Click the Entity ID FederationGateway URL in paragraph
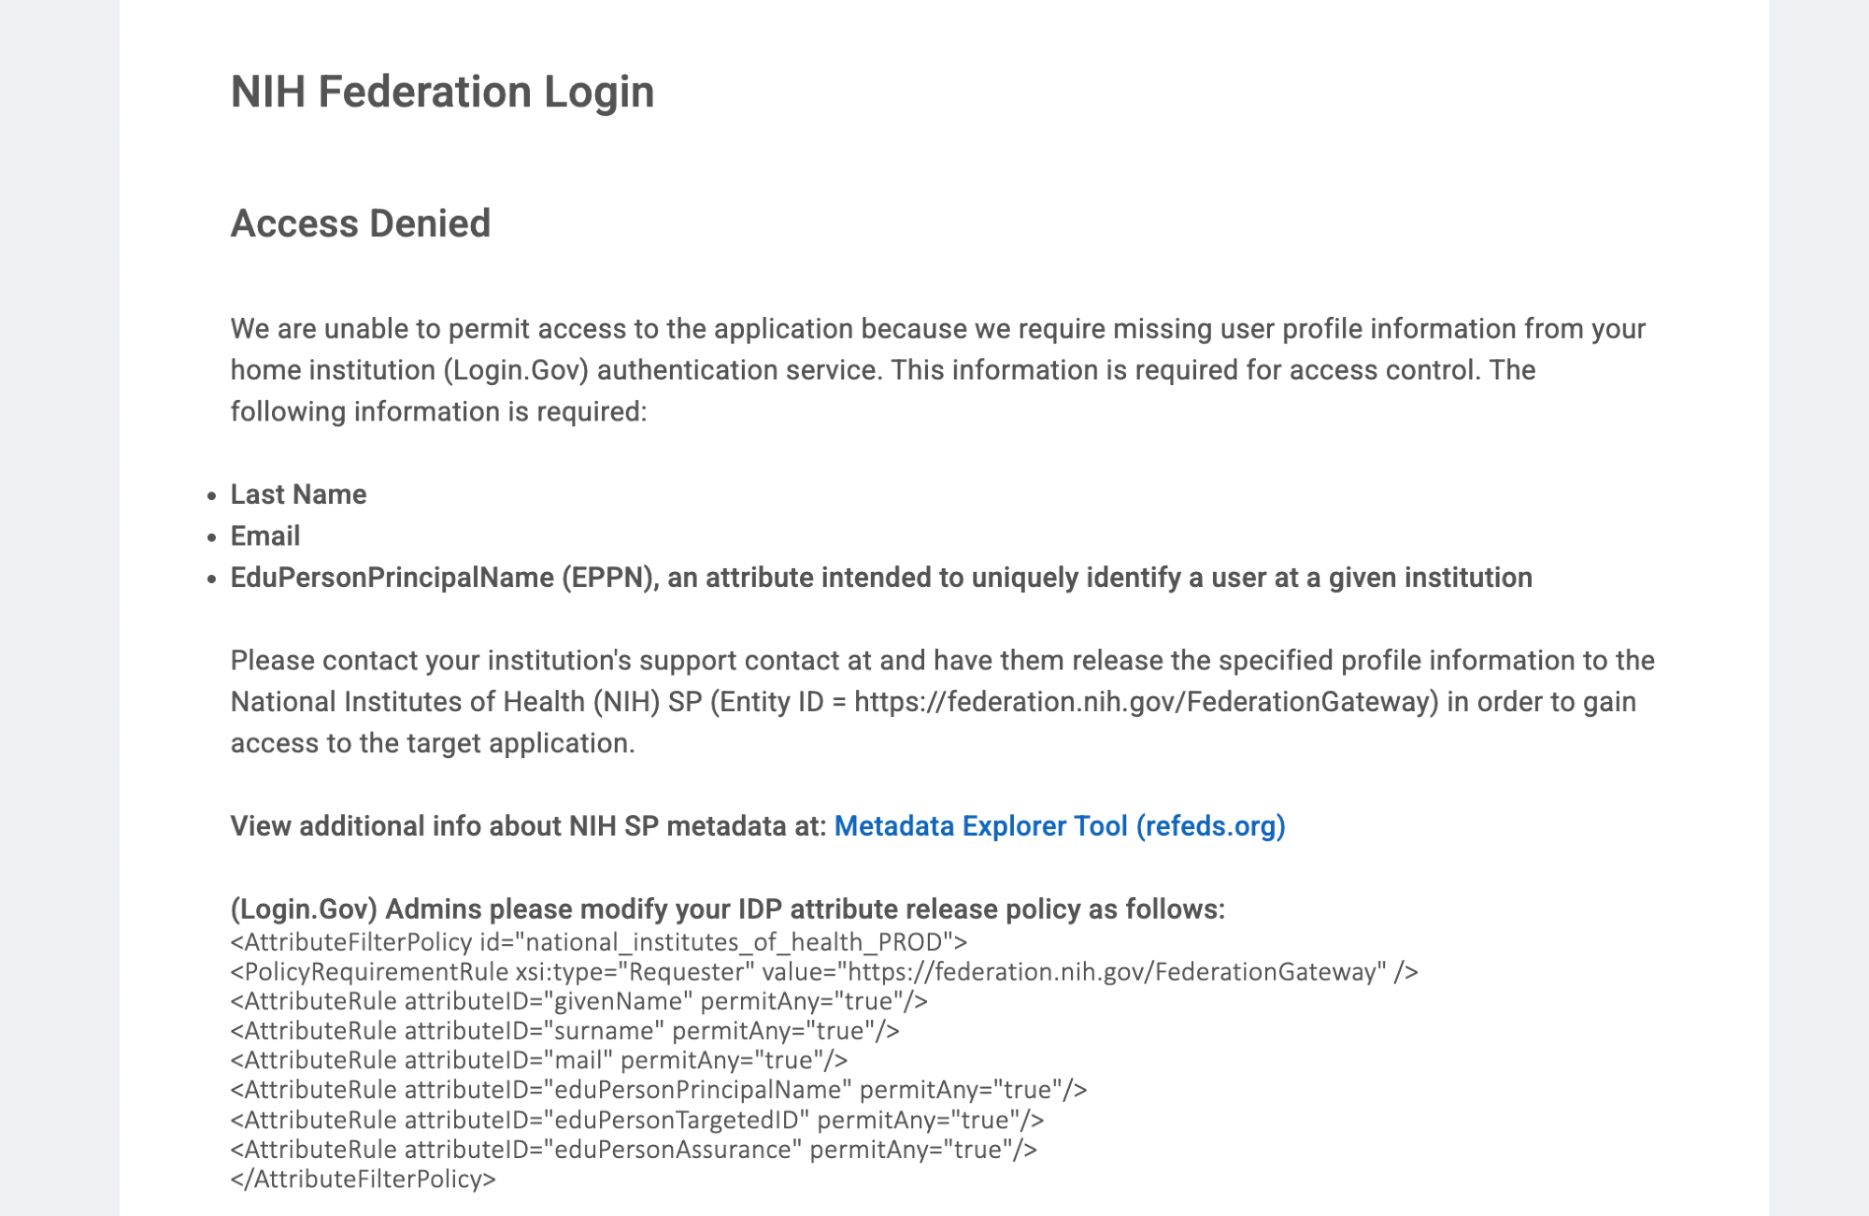1869x1216 pixels. click(x=1146, y=702)
